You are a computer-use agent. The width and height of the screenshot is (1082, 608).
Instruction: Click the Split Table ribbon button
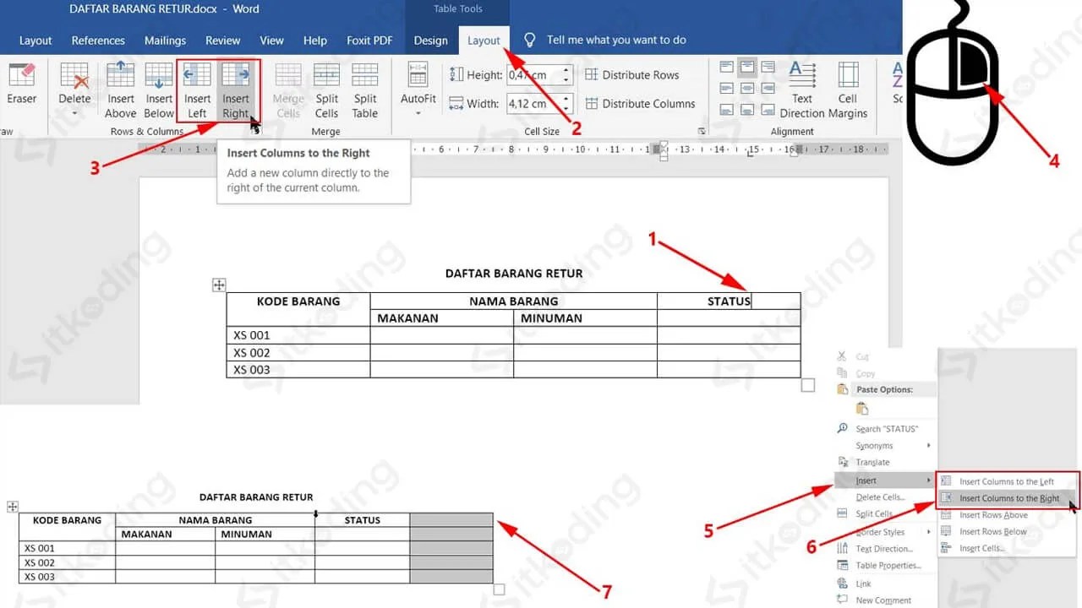pyautogui.click(x=365, y=90)
